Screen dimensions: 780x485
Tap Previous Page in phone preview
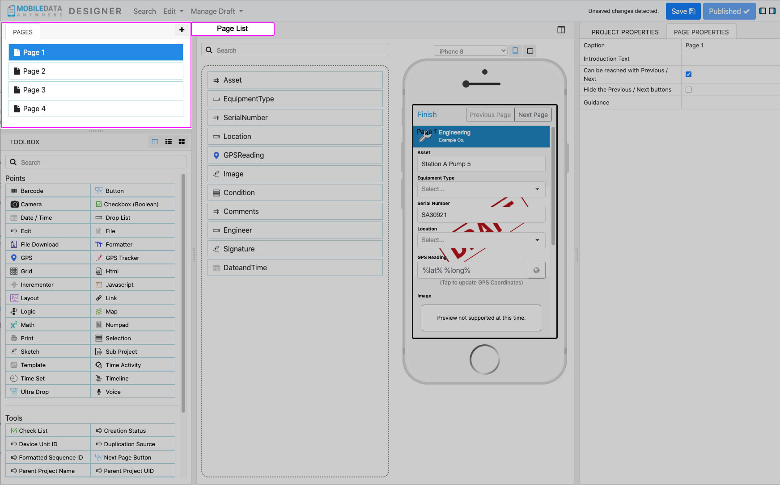(490, 115)
